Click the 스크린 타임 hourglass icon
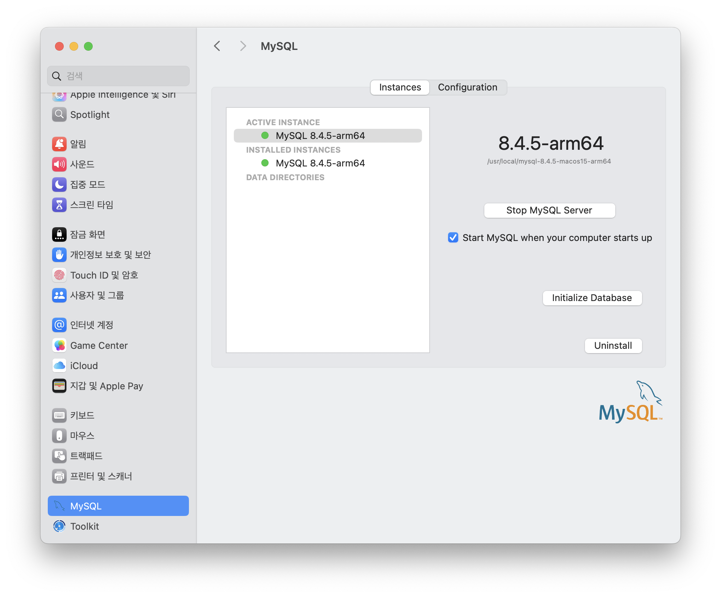This screenshot has width=721, height=597. (59, 205)
